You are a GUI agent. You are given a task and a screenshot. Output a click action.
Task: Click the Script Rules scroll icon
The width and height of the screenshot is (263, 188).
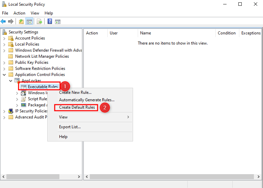point(24,99)
